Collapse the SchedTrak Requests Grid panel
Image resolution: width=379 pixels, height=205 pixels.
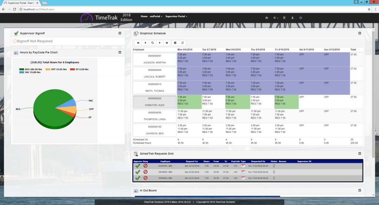point(360,154)
